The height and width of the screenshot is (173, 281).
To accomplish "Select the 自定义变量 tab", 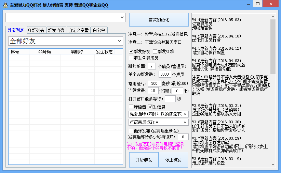I will click(78, 30).
